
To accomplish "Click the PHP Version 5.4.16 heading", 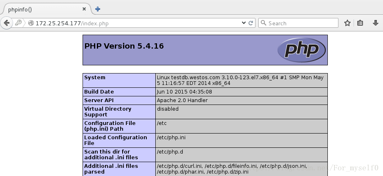I will pos(124,46).
